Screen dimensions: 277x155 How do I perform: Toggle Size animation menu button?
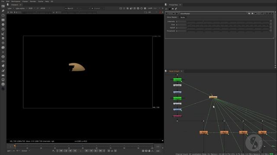coord(271,25)
